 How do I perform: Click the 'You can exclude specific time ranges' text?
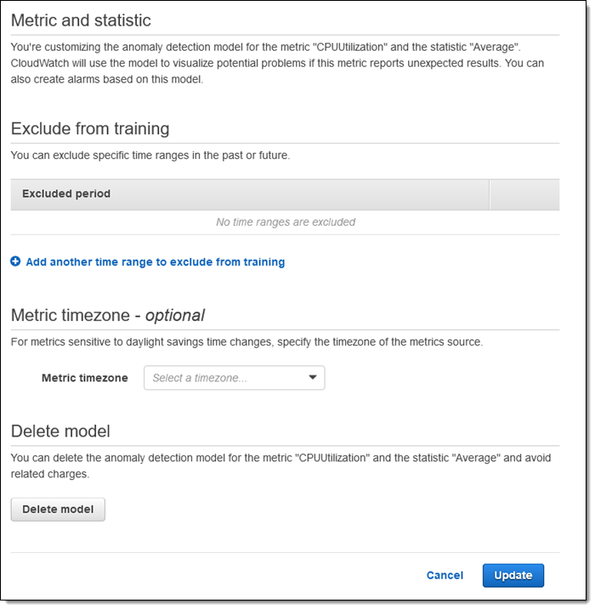pos(150,155)
